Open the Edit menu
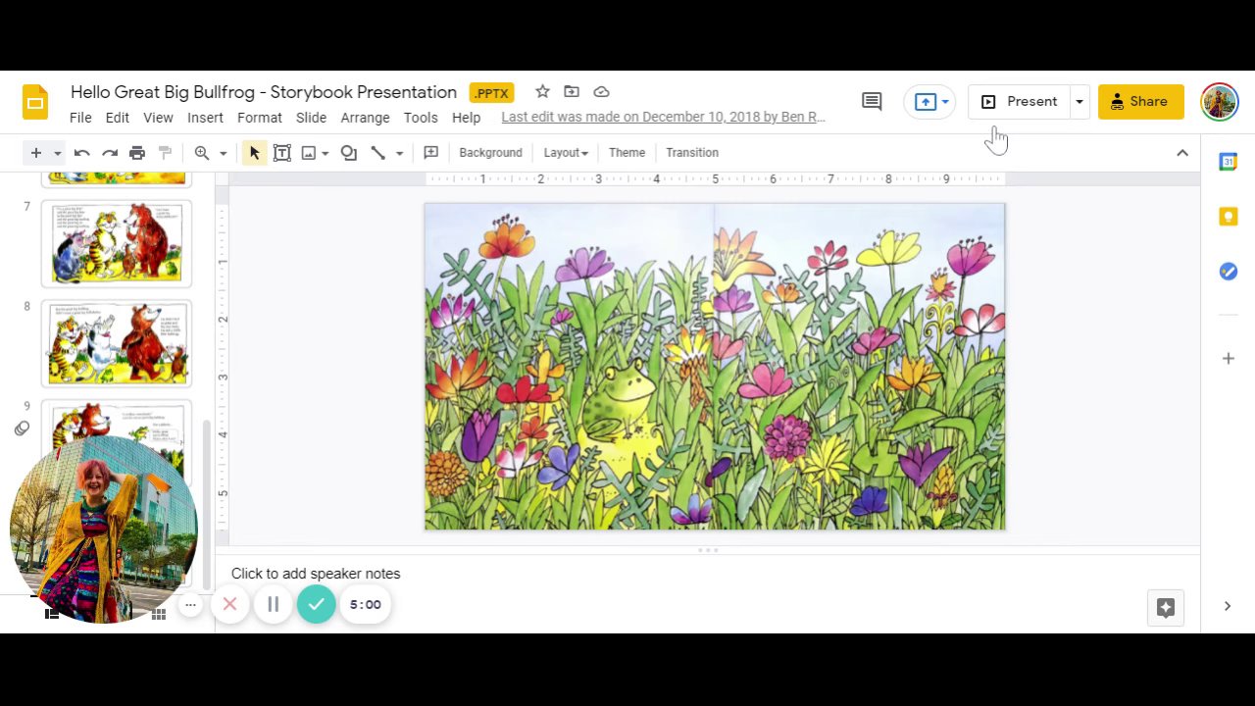1255x706 pixels. click(x=117, y=118)
